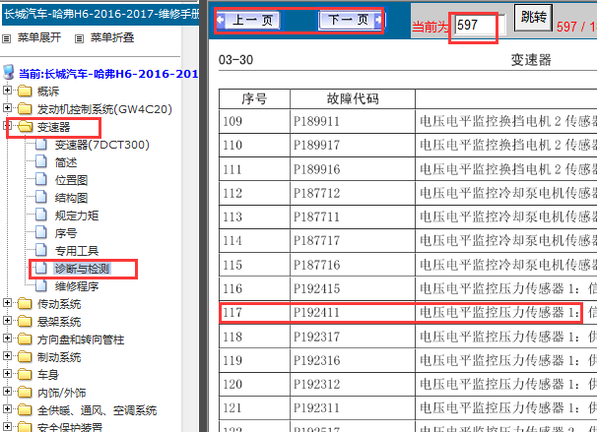Go to the next page (下一页)
597x432 pixels.
[351, 20]
